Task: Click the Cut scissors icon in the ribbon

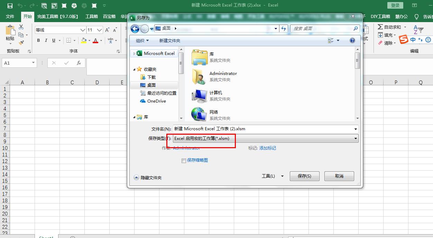Action: click(x=21, y=27)
